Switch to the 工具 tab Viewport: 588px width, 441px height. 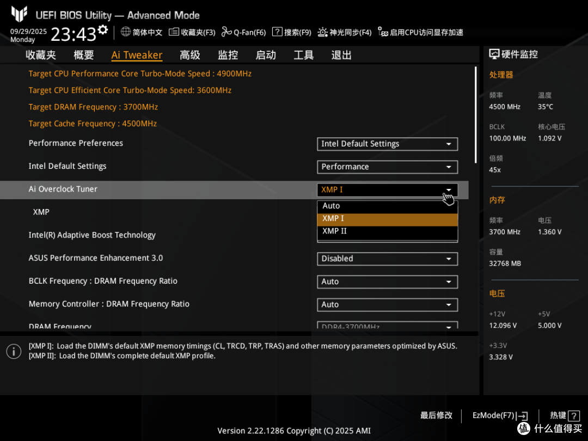[303, 55]
